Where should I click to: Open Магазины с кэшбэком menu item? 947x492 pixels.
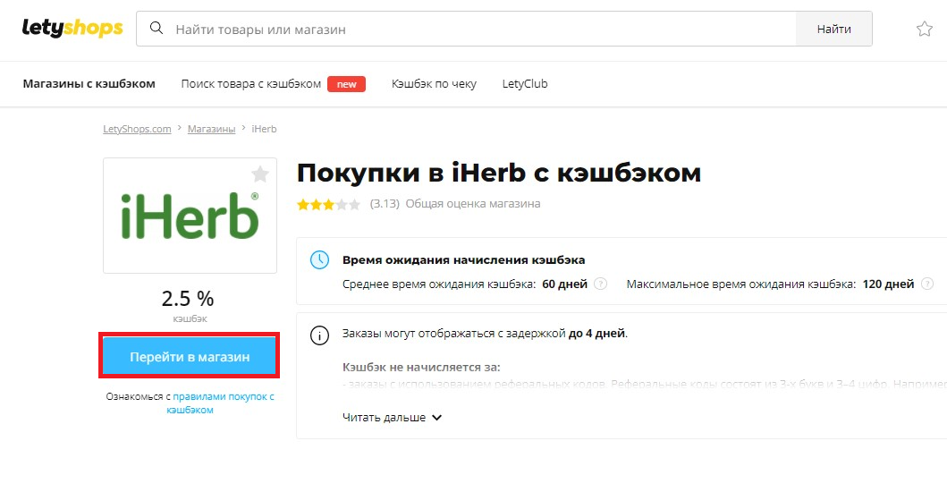click(89, 84)
